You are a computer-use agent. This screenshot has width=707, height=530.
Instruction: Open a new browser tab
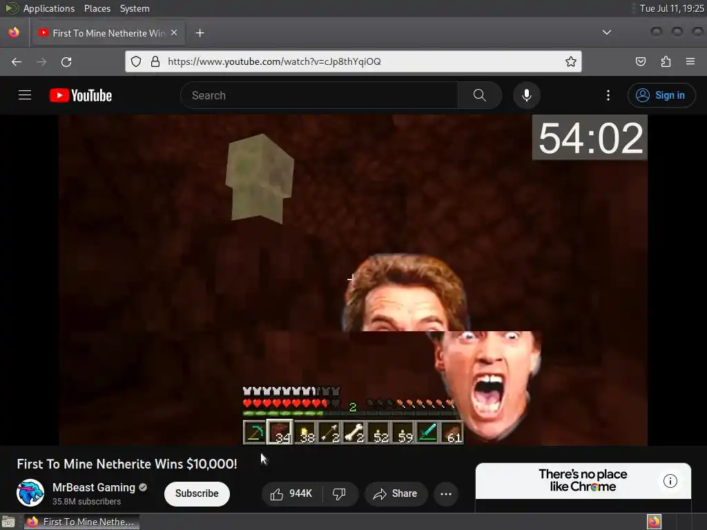point(200,33)
